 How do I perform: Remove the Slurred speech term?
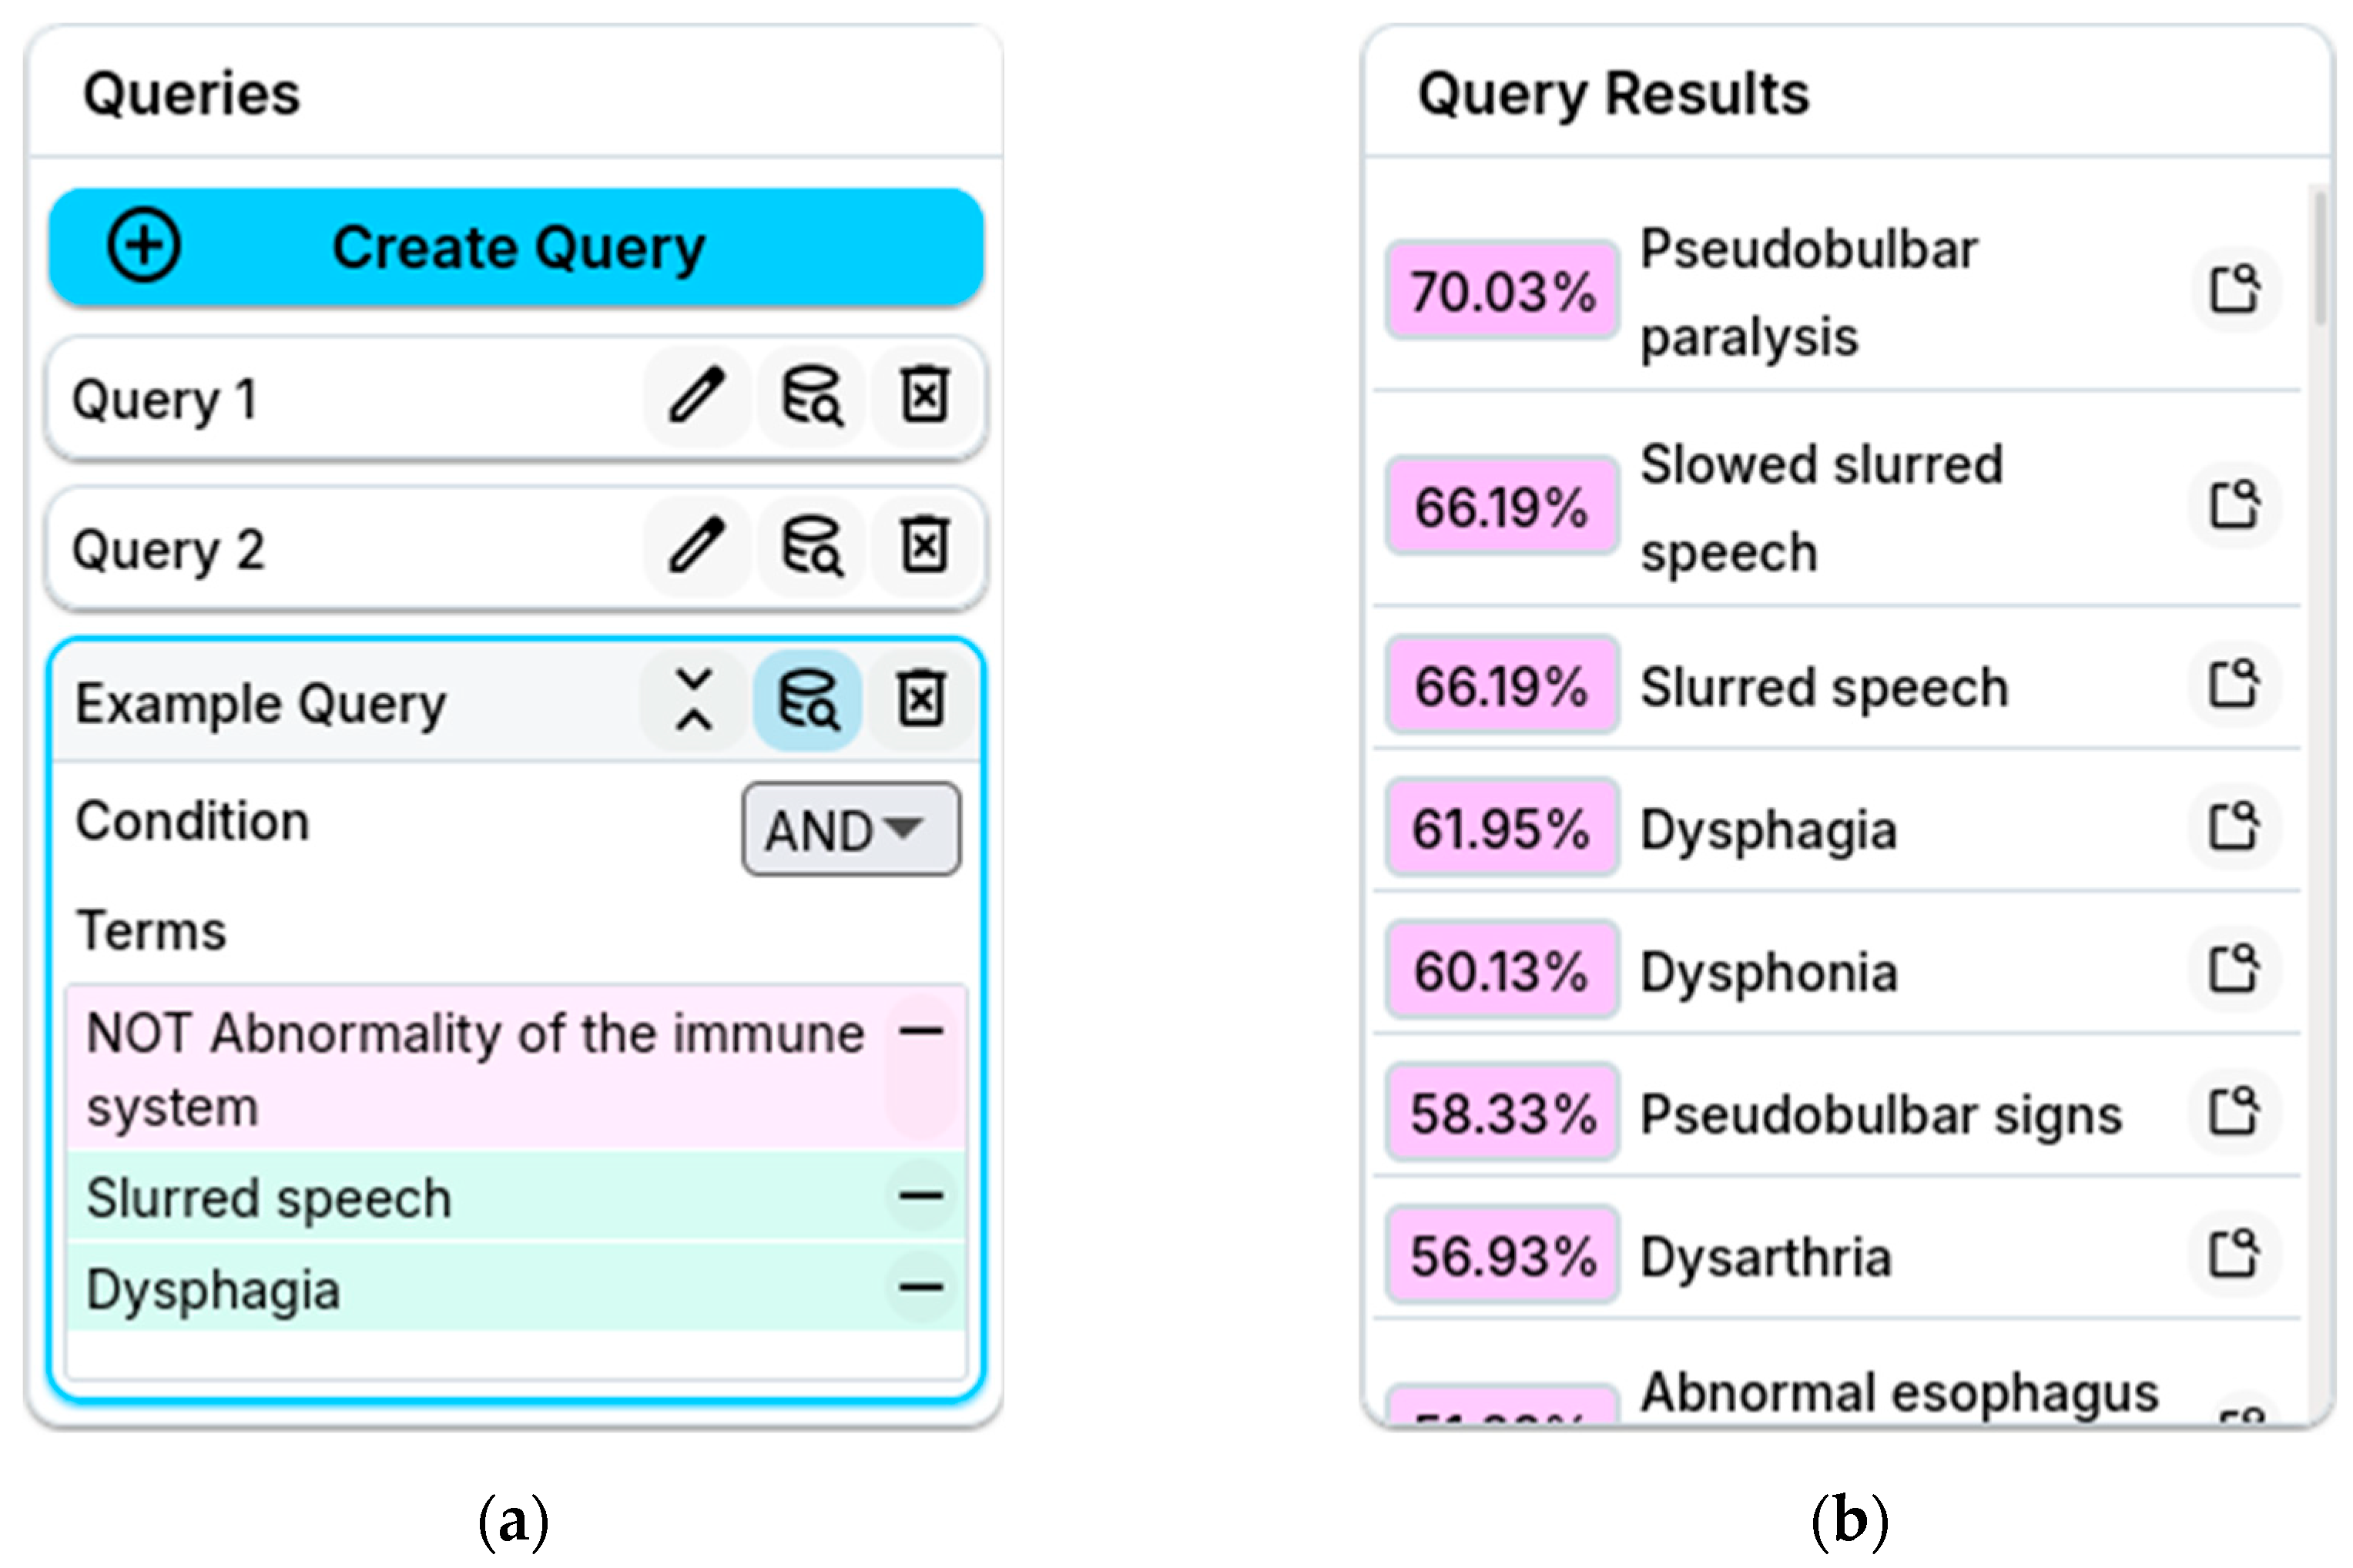click(921, 1195)
